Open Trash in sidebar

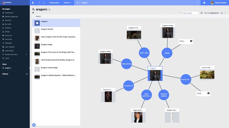click(7, 58)
